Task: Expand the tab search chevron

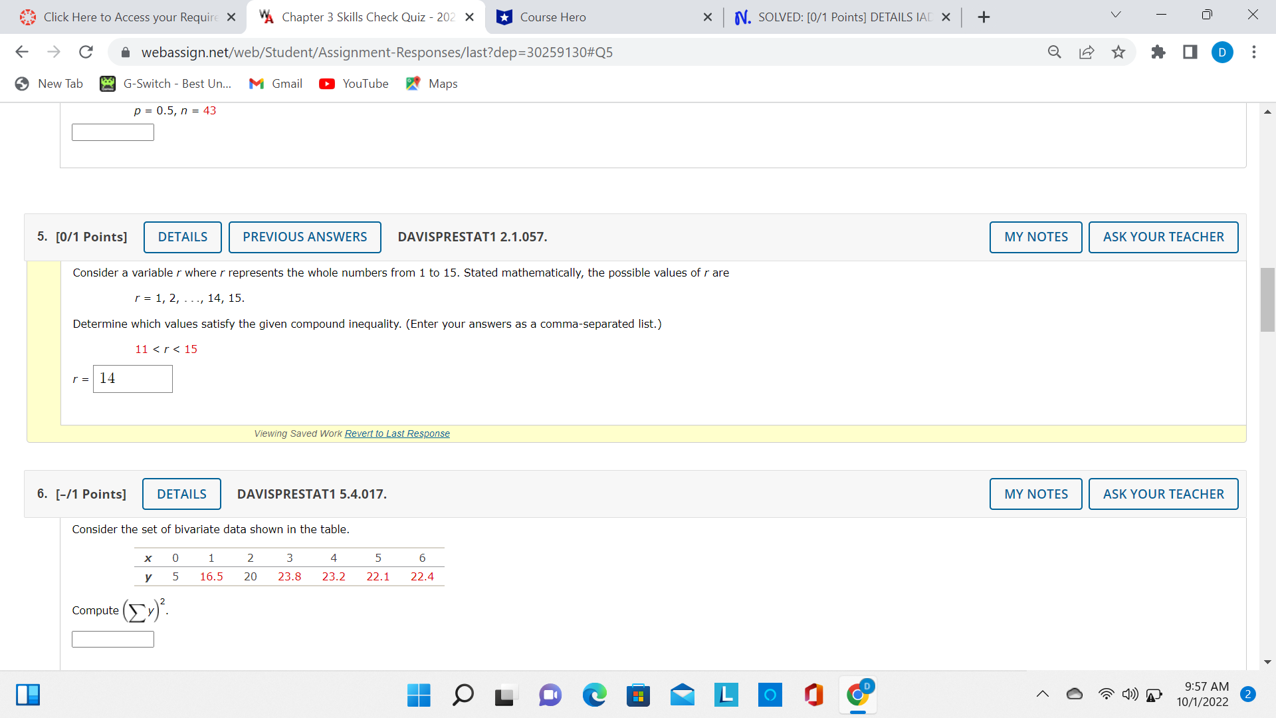Action: (1116, 15)
